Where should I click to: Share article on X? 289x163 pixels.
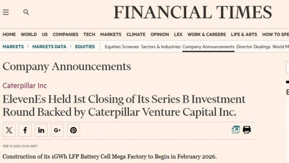[x=9, y=130]
